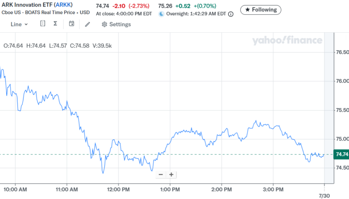Toggle the Following star button
Screen dimensions: 349x199
tap(261, 10)
